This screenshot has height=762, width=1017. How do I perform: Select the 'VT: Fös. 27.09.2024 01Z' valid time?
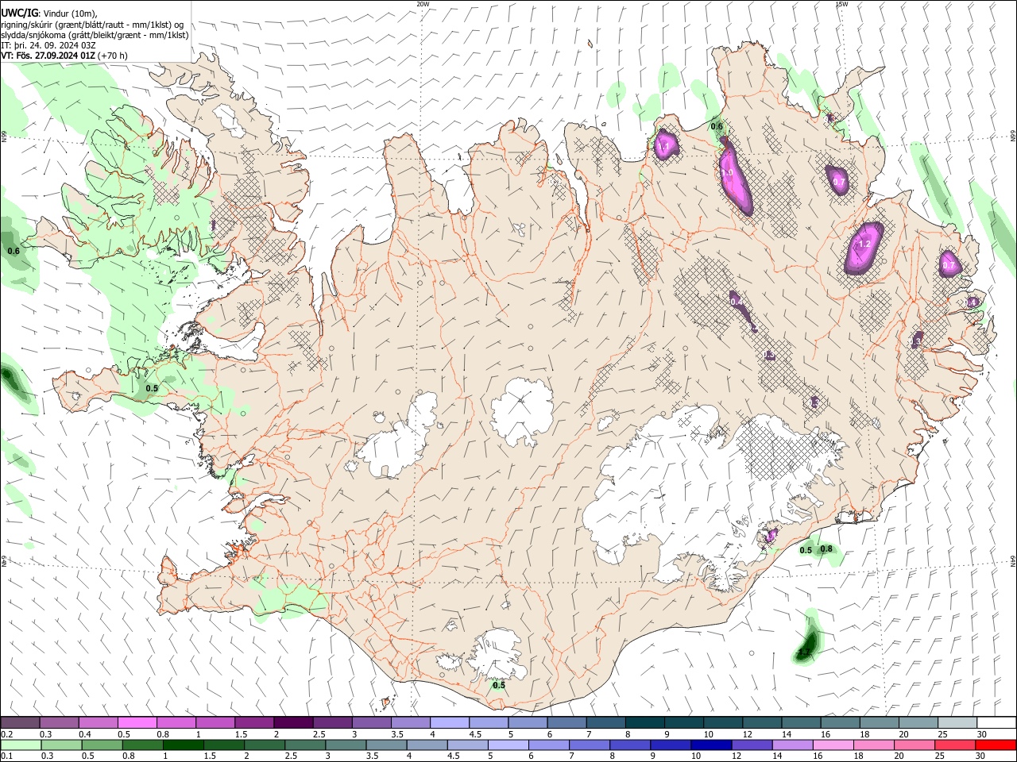(x=48, y=56)
